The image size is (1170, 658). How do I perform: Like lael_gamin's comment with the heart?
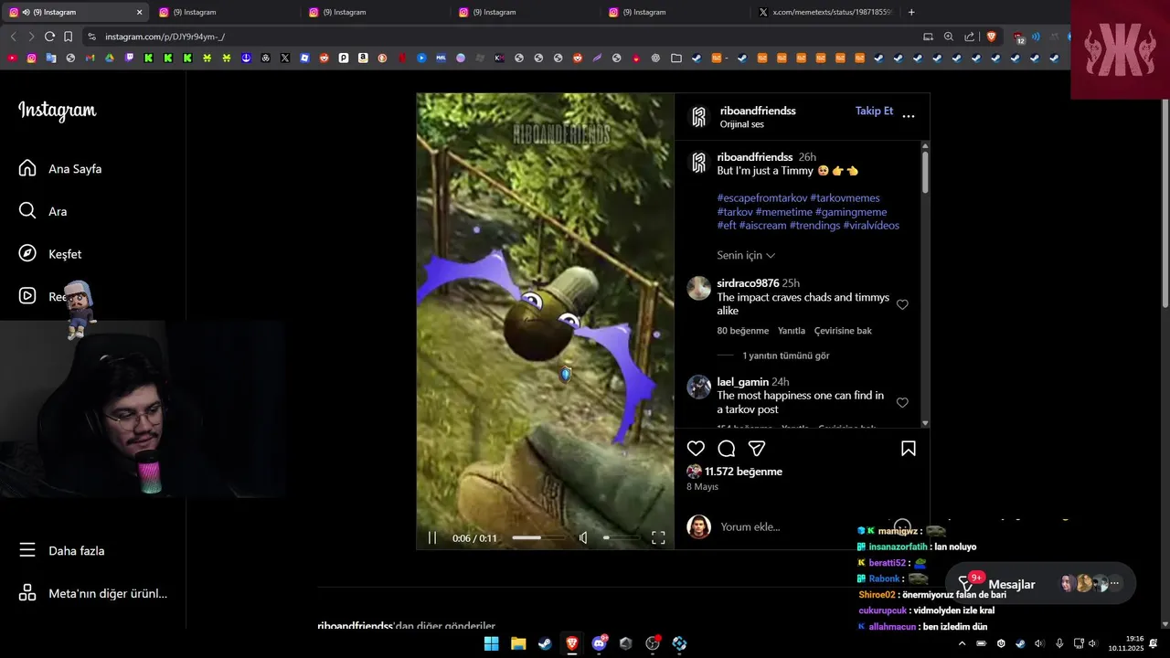point(902,402)
